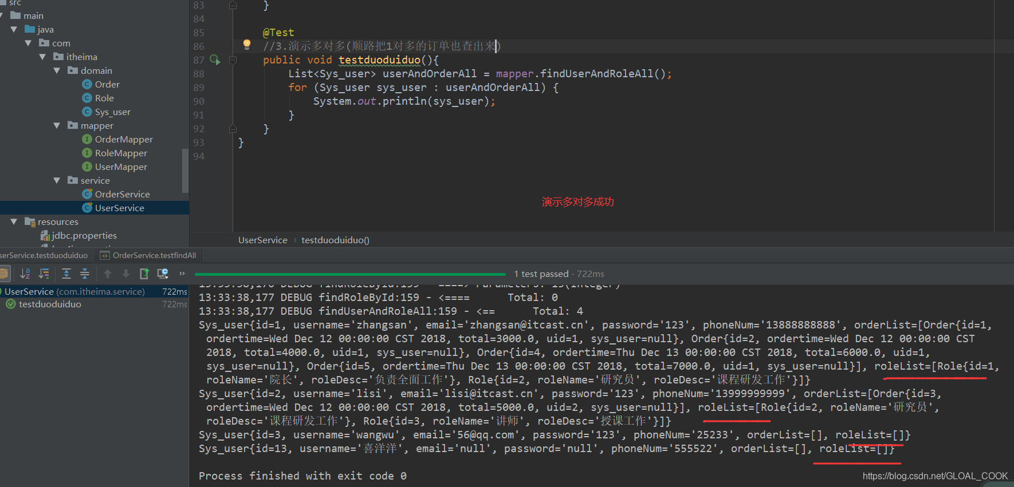Fold marker at line 83
This screenshot has width=1014, height=487.
(x=233, y=5)
